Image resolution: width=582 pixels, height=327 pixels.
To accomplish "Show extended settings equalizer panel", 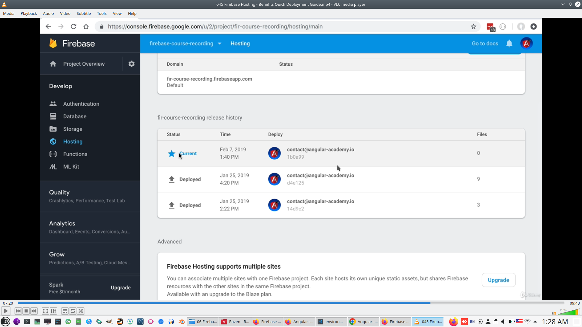I will point(53,311).
